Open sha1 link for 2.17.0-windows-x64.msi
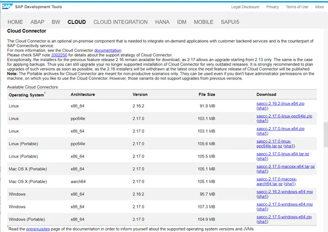 (x=262, y=209)
